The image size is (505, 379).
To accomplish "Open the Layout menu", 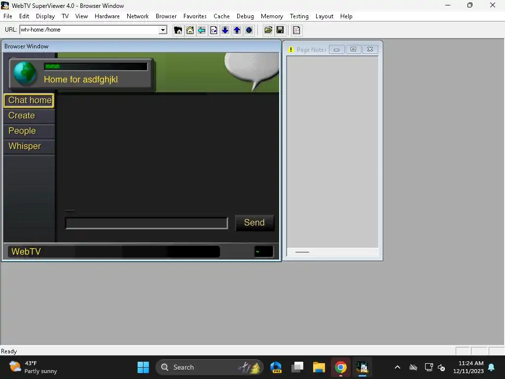I will [325, 16].
